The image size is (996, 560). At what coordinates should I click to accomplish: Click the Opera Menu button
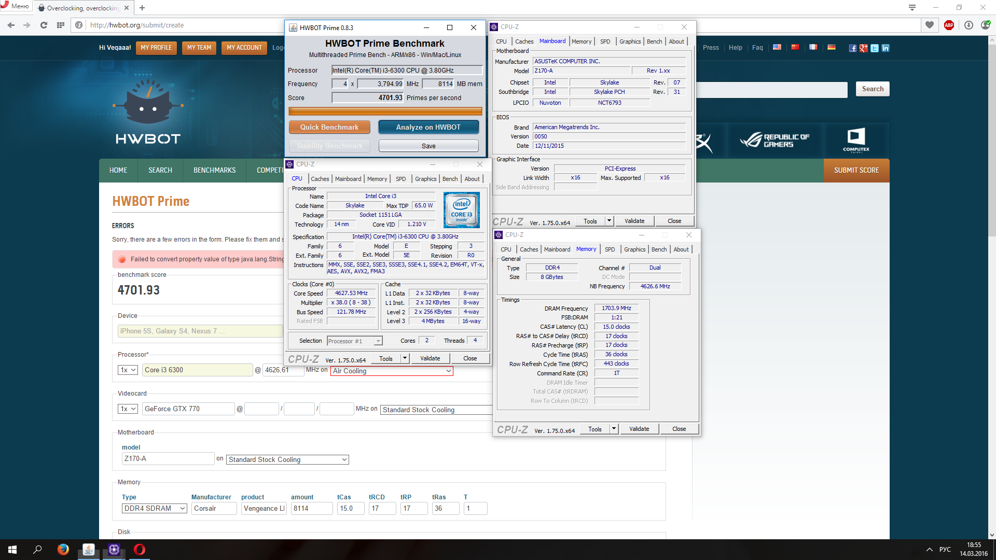tap(16, 6)
